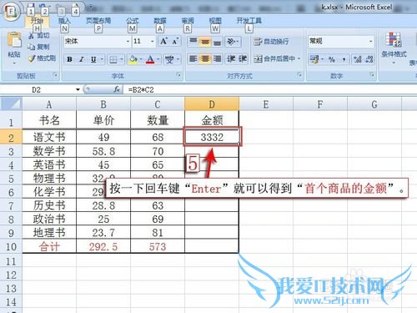Open the 开发工具 Developer tab
The width and height of the screenshot is (417, 313).
point(249,21)
